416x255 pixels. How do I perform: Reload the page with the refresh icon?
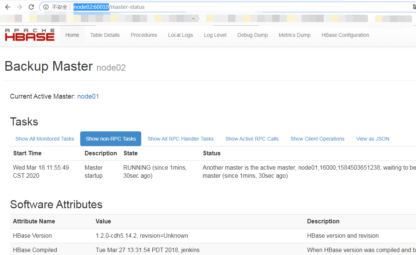tap(31, 7)
